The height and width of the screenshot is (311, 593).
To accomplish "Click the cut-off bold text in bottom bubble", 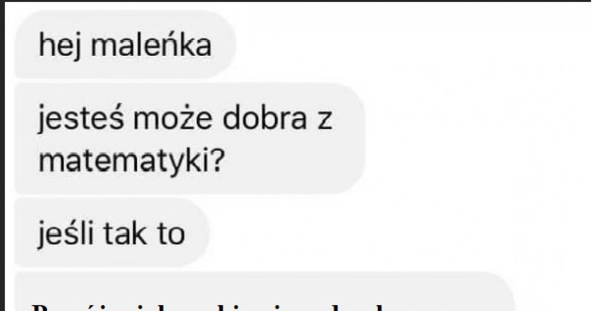I will pos(237,307).
